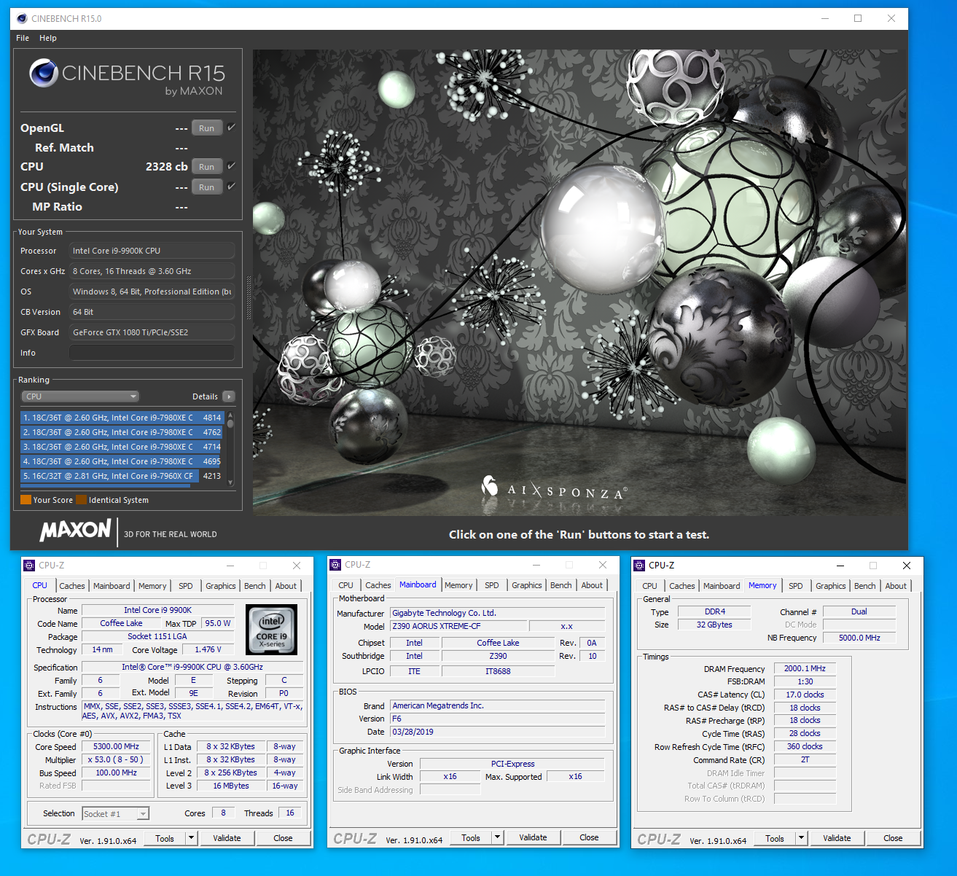Click the Cinebench title bar app icon
Screen dimensions: 957x876
(x=22, y=18)
